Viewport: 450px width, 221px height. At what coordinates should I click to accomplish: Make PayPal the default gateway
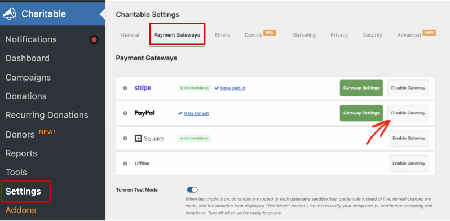point(196,113)
